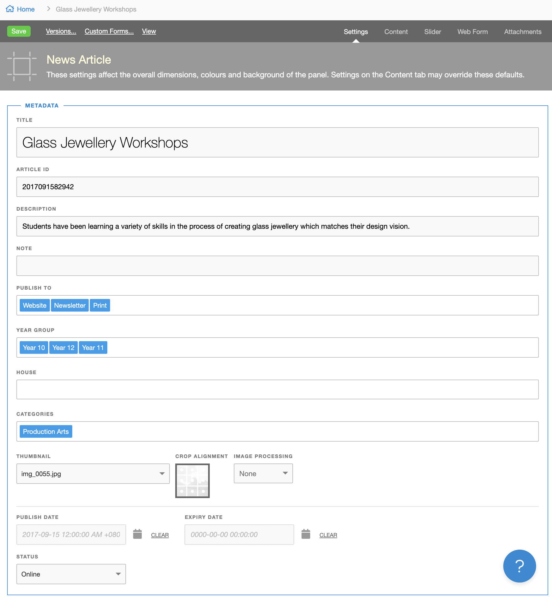Open the Thumbnail img_0055.jpg dropdown

[x=93, y=473]
